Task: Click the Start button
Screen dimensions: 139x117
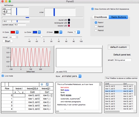Action: 8,41
